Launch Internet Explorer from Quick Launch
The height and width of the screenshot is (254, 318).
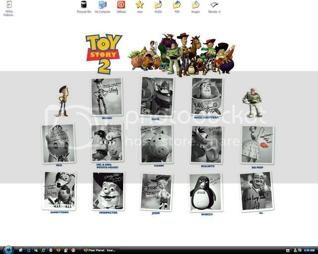(x=43, y=250)
